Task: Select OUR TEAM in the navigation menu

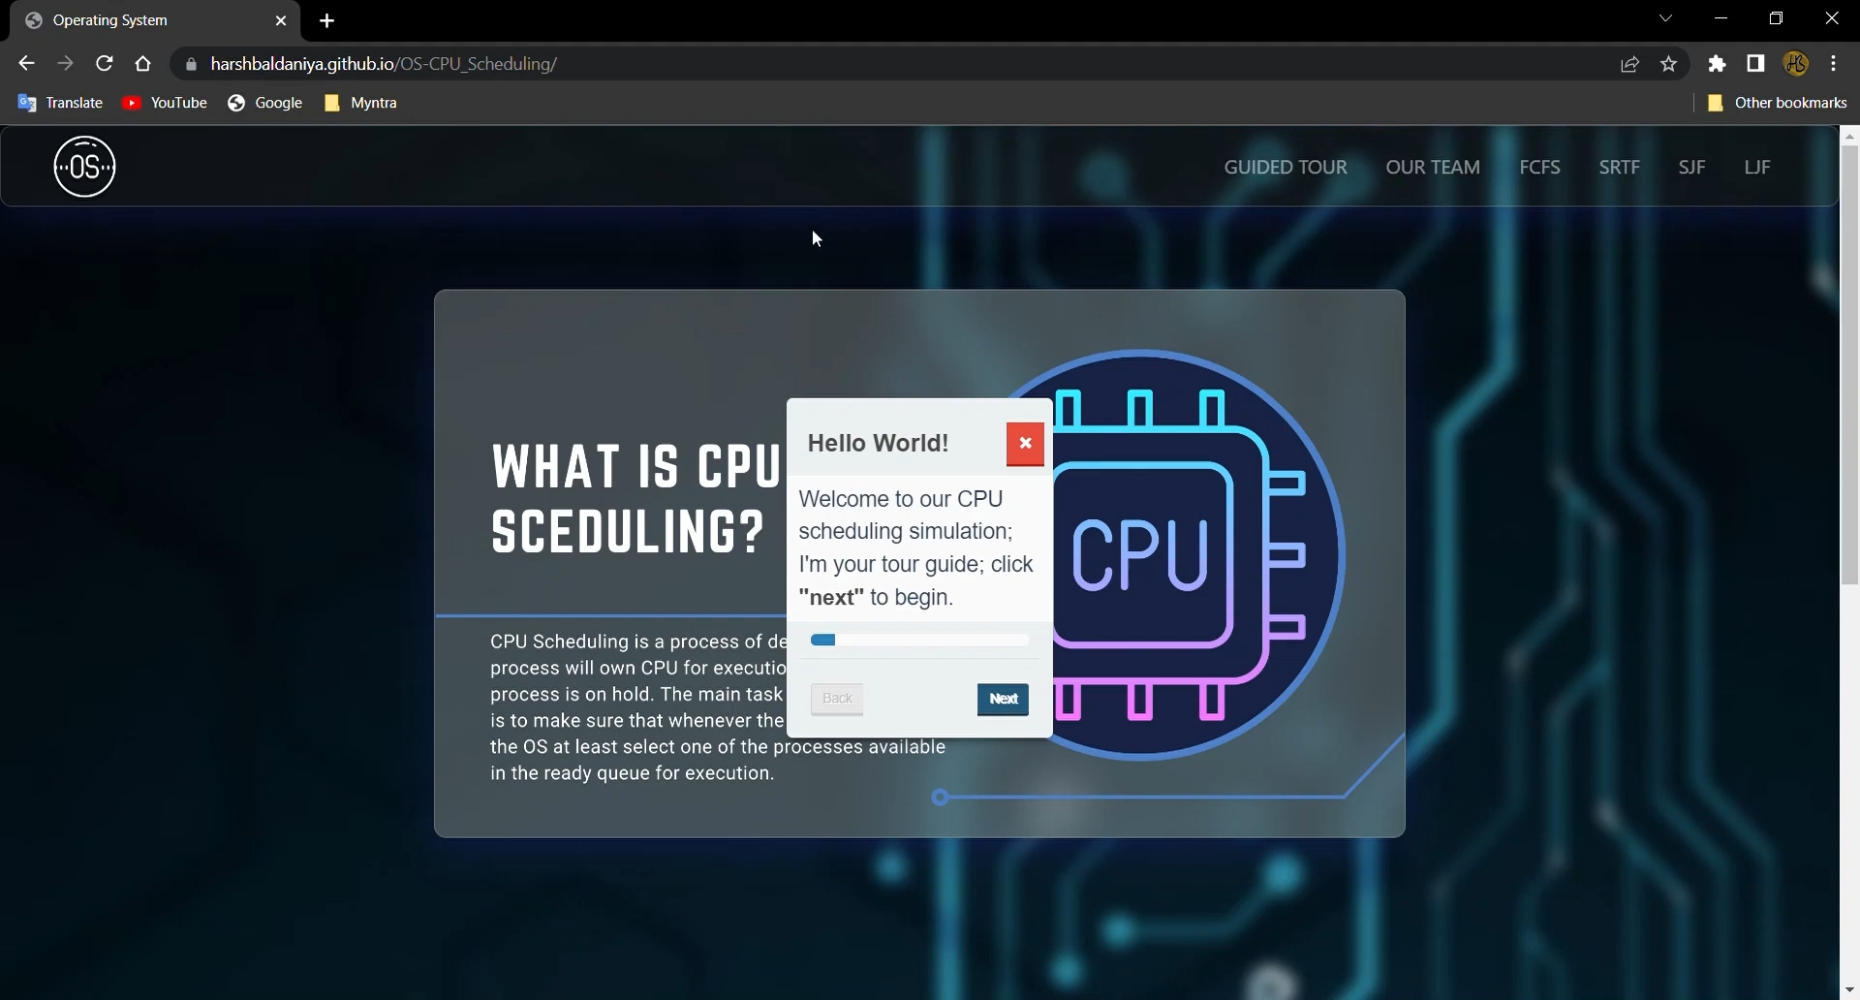Action: click(1432, 167)
